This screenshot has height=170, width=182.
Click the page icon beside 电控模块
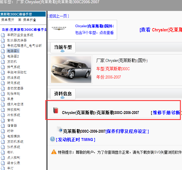click(3, 136)
